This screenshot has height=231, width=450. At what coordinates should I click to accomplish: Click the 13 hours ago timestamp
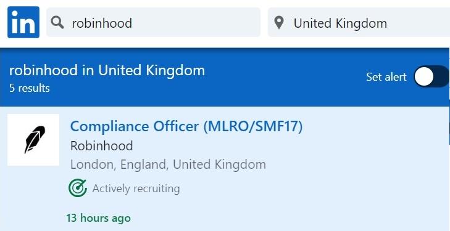(x=98, y=218)
